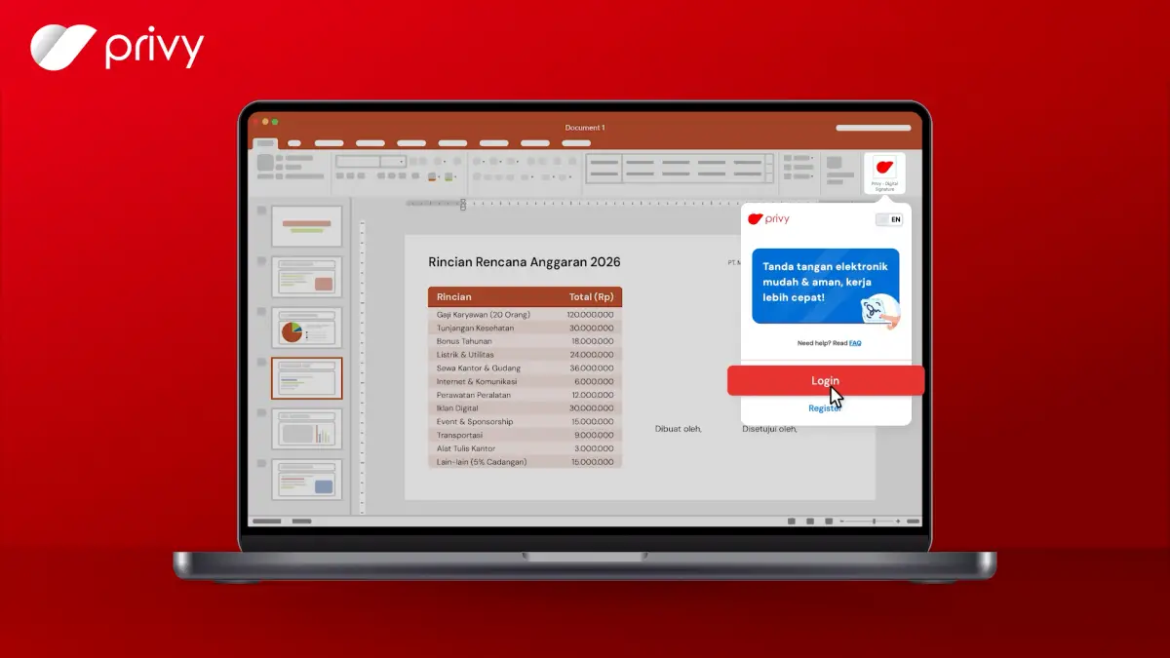Click the active first ribbon tab
This screenshot has width=1170, height=658.
pyautogui.click(x=265, y=142)
